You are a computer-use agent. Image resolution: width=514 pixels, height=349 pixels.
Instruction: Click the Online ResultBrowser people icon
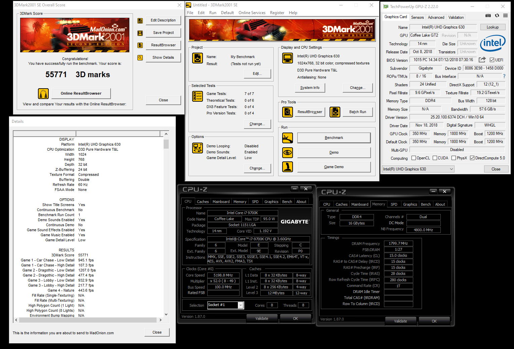[x=43, y=94]
